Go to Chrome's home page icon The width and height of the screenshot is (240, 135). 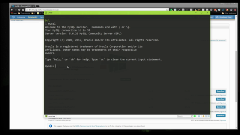[x=23, y=10]
